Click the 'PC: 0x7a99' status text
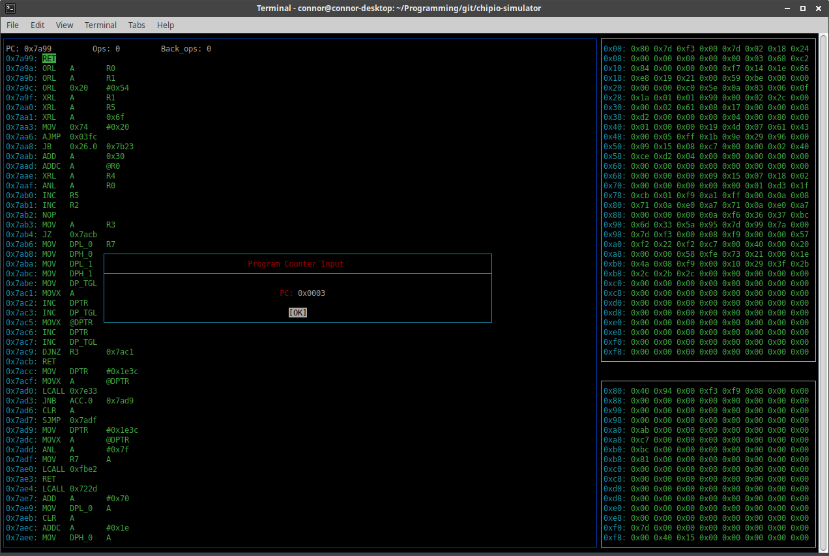Screen dimensions: 829x556 29,49
